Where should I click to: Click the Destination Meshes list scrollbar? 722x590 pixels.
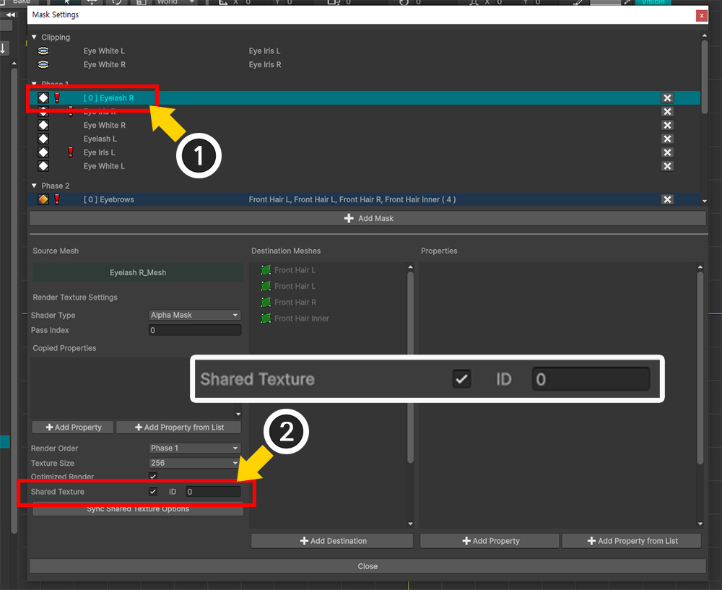pyautogui.click(x=410, y=367)
